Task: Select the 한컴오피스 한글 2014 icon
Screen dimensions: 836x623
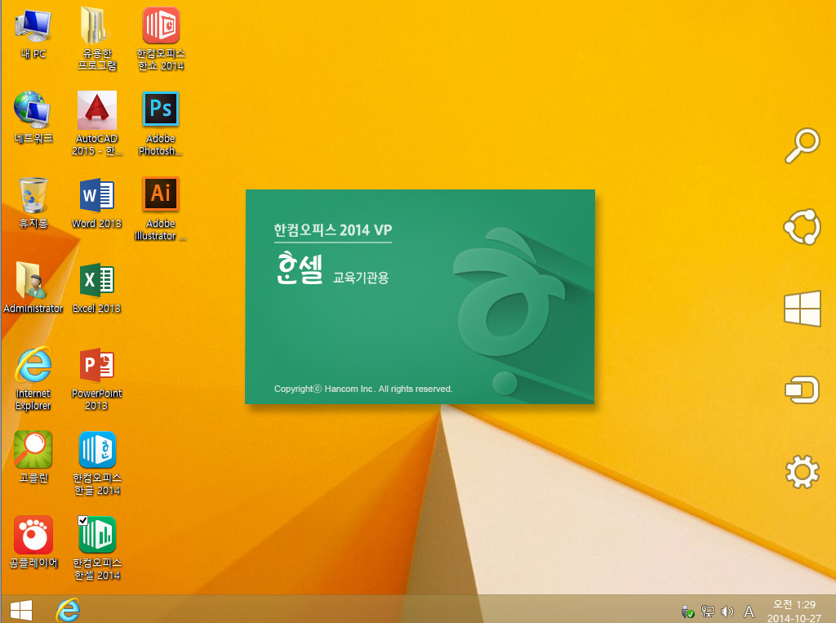Action: coord(96,463)
